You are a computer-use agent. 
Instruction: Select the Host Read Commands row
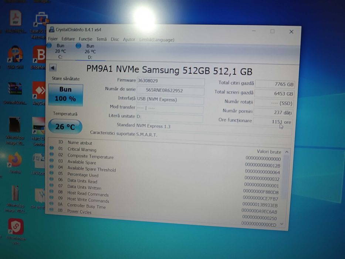coord(164,199)
